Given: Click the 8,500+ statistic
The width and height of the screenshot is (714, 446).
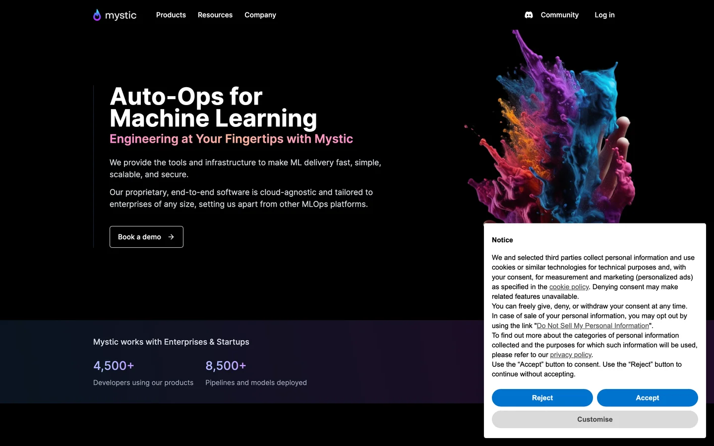Looking at the screenshot, I should click(x=226, y=366).
